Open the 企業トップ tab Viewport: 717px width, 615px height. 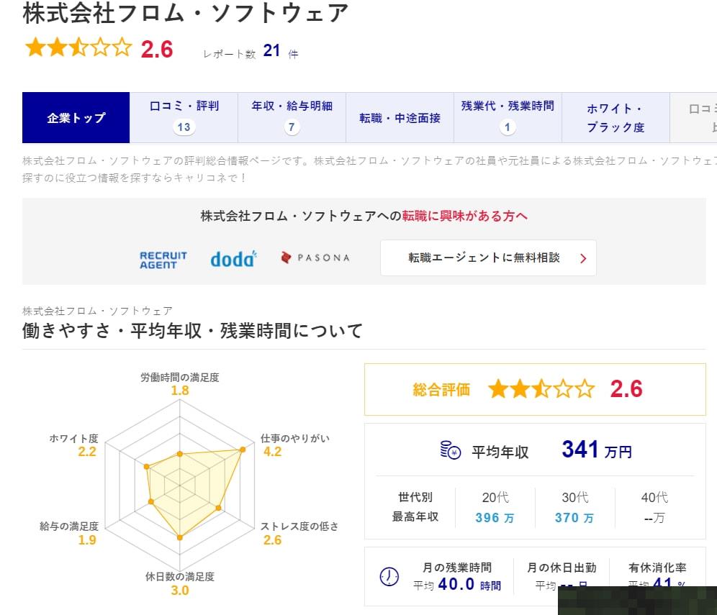click(76, 118)
